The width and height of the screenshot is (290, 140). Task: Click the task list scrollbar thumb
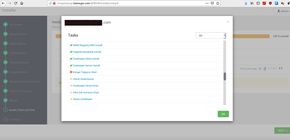point(225,76)
